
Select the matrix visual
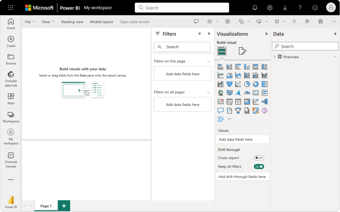point(247,102)
